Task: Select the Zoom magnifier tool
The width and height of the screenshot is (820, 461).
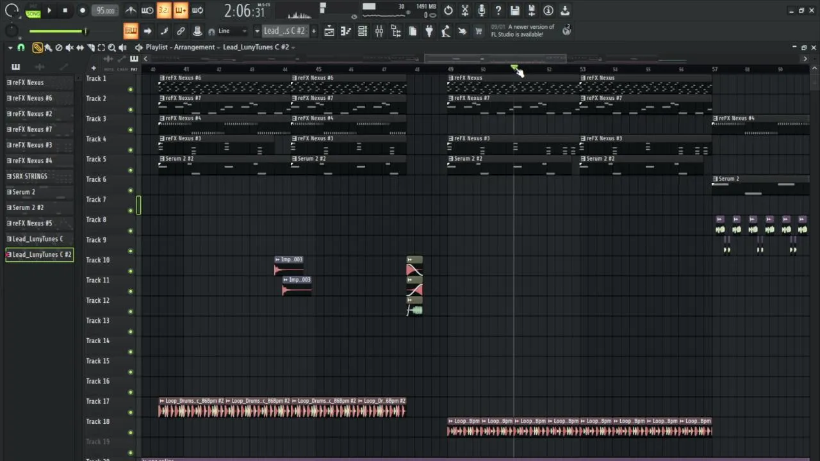Action: pos(111,47)
